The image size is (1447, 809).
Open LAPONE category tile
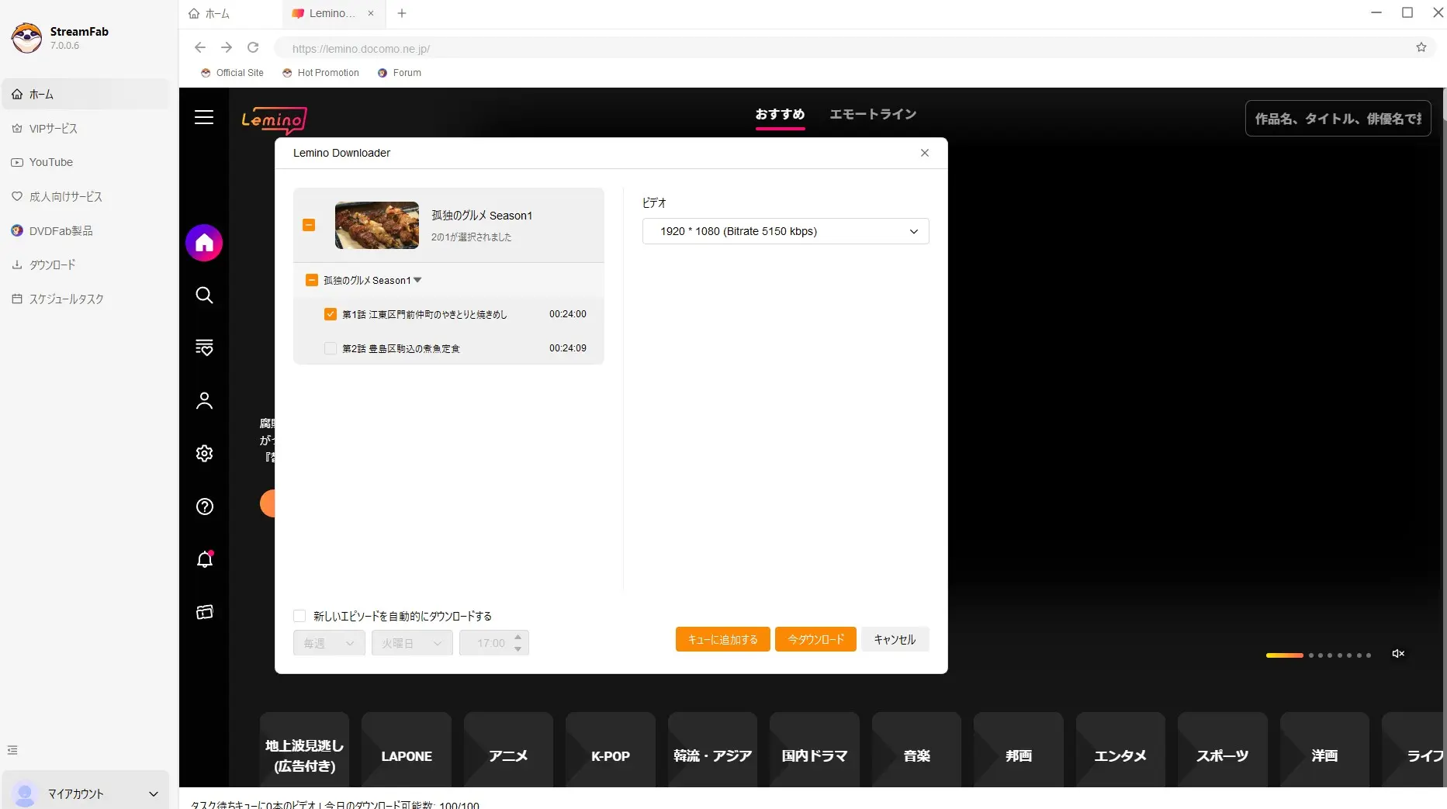coord(407,750)
